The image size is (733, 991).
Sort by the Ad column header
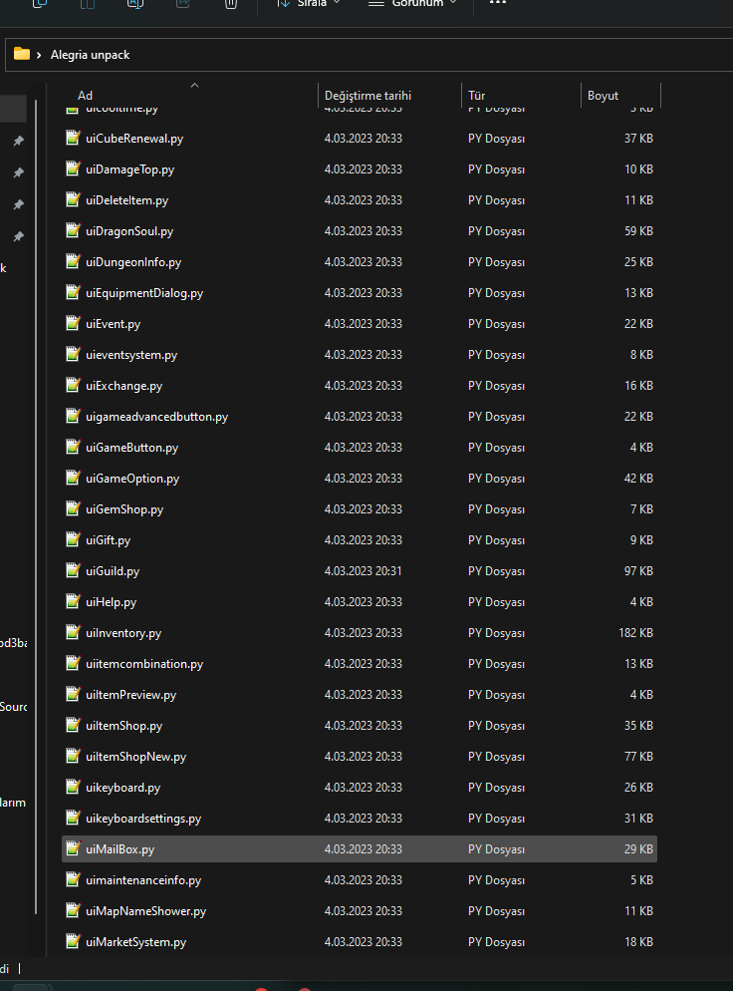[x=85, y=96]
